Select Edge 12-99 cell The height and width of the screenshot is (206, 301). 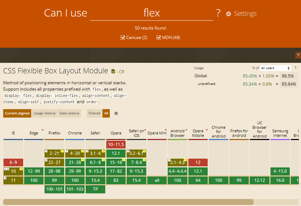[x=34, y=171]
